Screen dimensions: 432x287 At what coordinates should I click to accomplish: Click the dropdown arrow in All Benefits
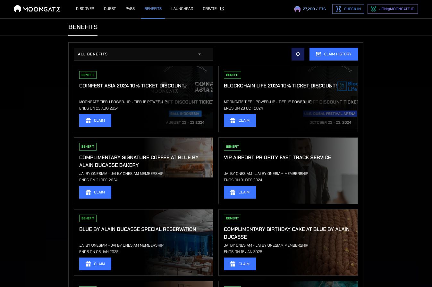199,54
